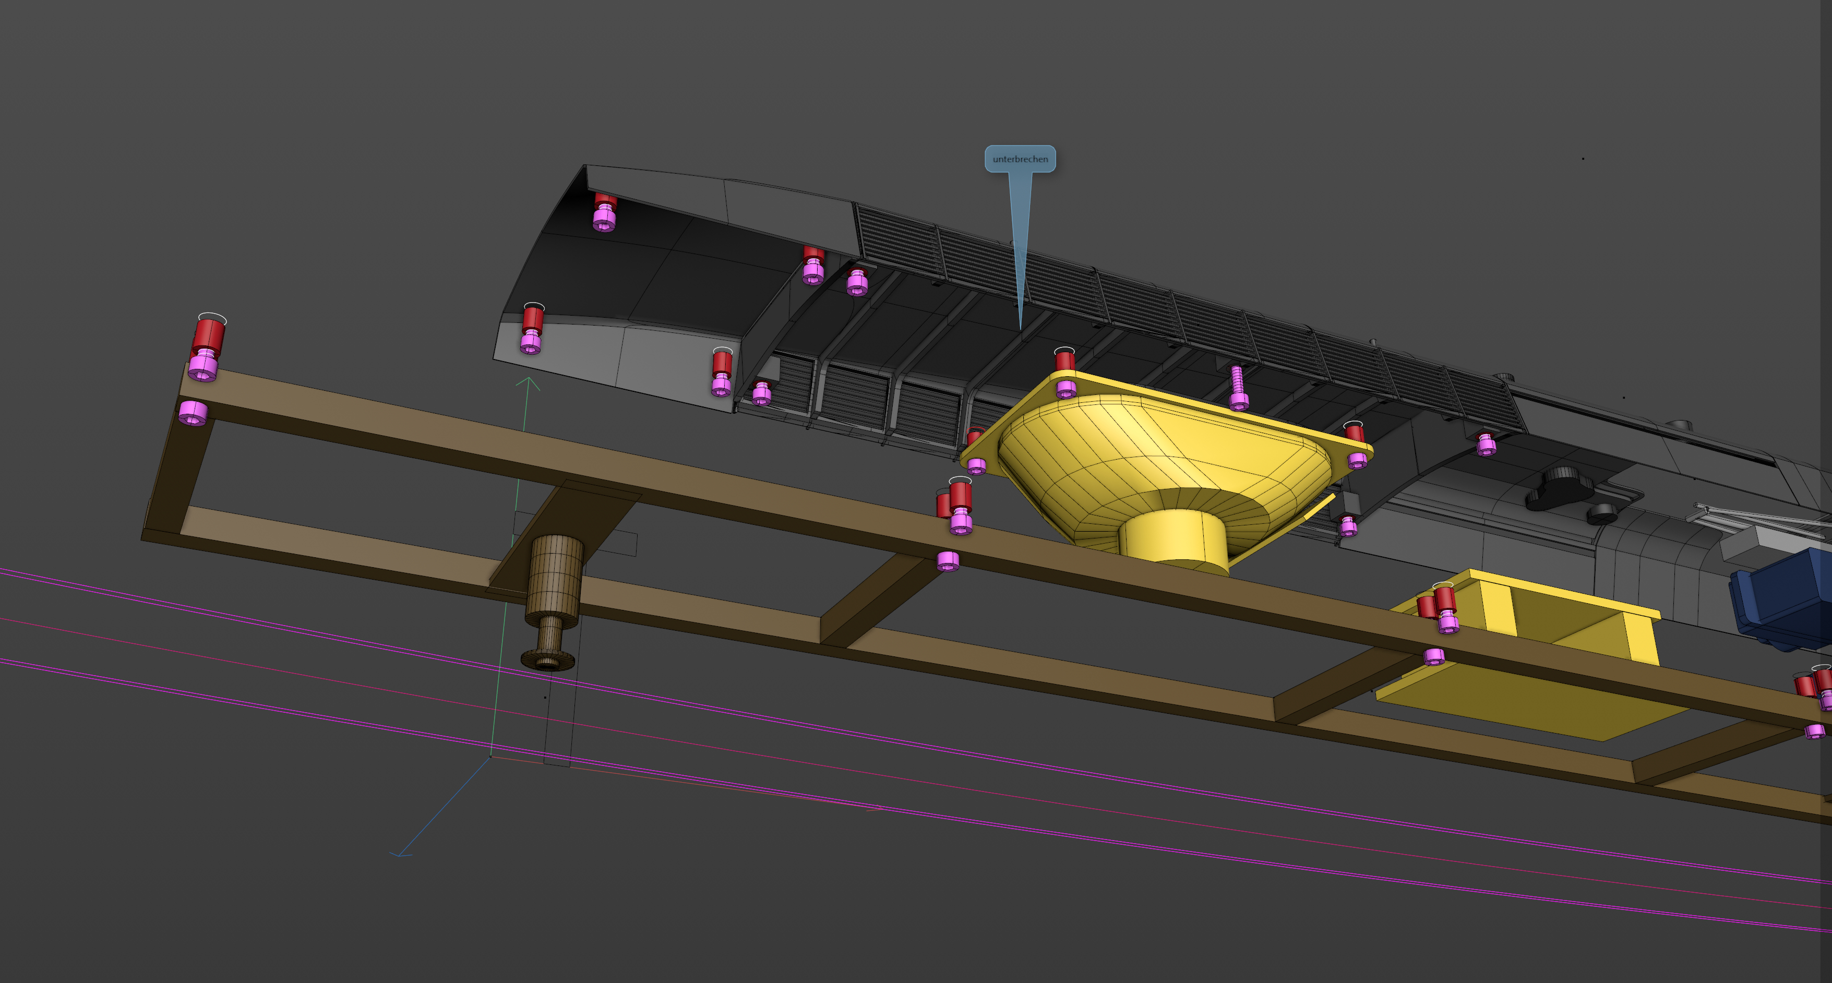Click the pink nut at the funnel flange's right corner
1832x983 pixels.
tap(1357, 460)
